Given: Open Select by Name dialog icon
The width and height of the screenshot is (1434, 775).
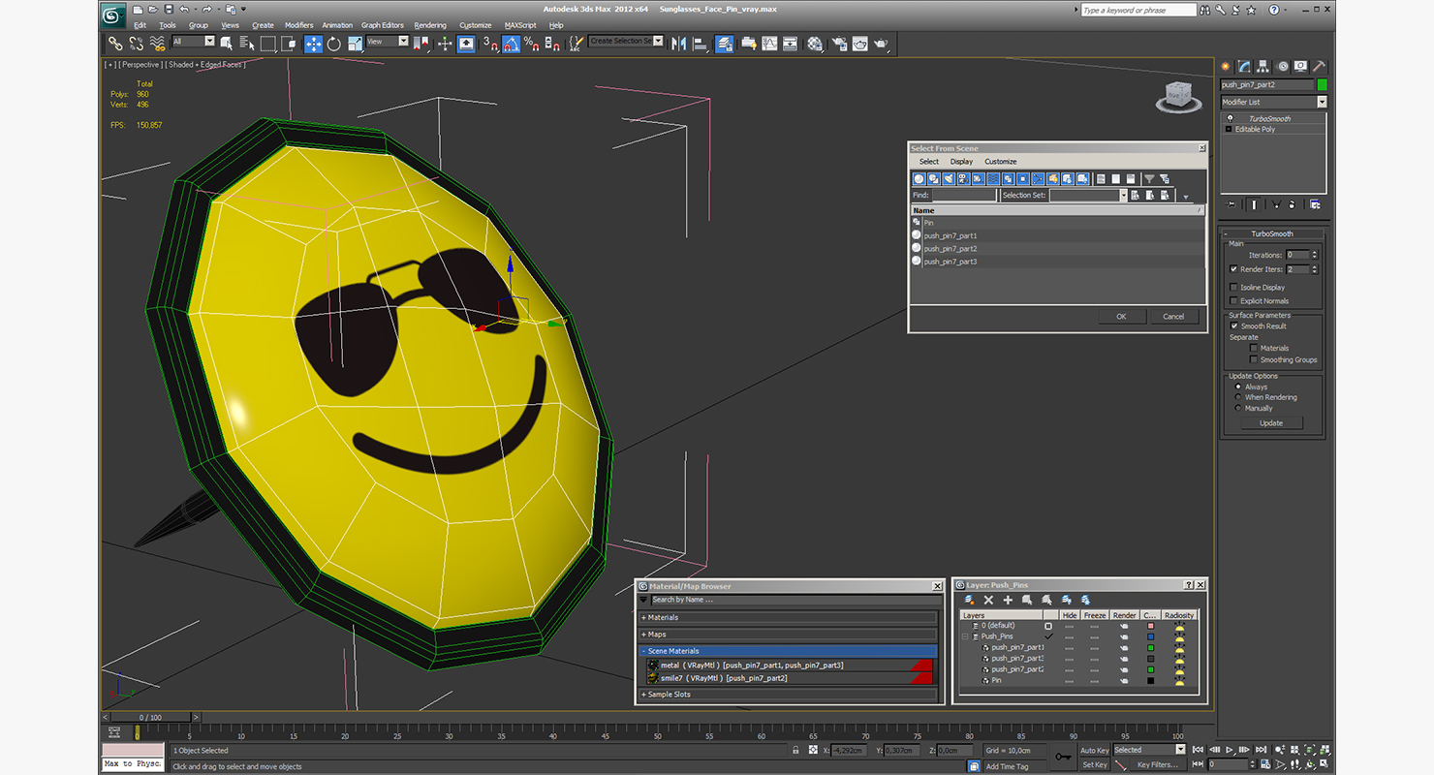Looking at the screenshot, I should coord(247,44).
